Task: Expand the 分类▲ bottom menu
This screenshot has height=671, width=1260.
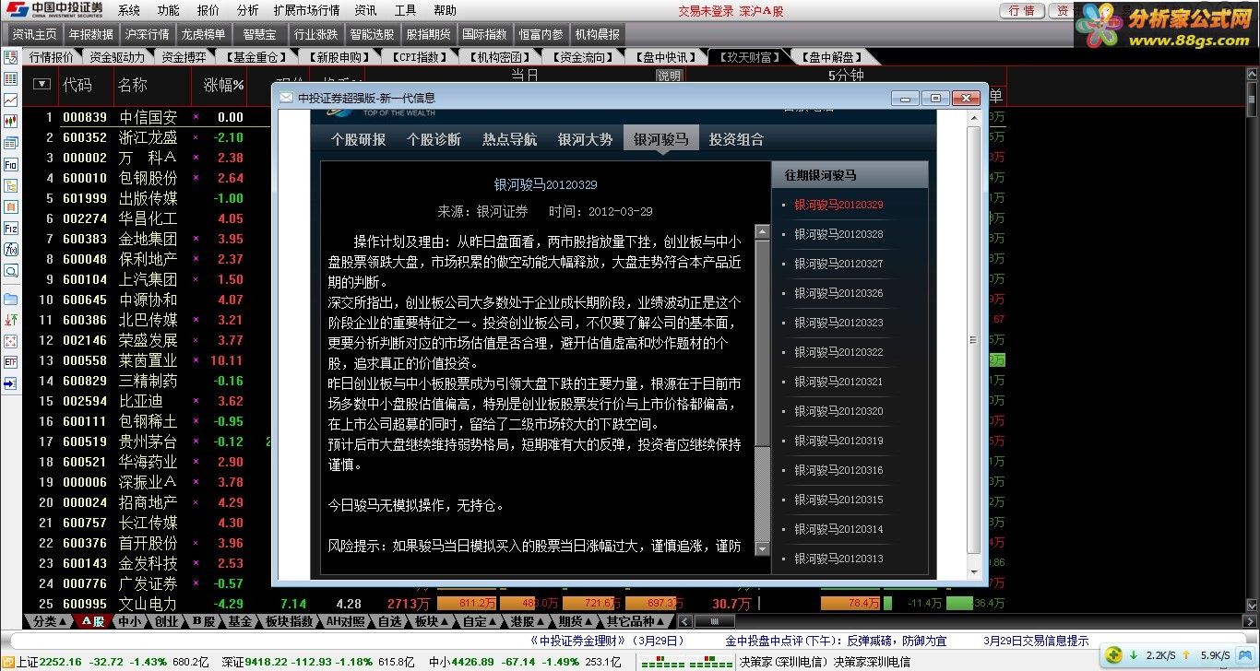Action: 49,621
